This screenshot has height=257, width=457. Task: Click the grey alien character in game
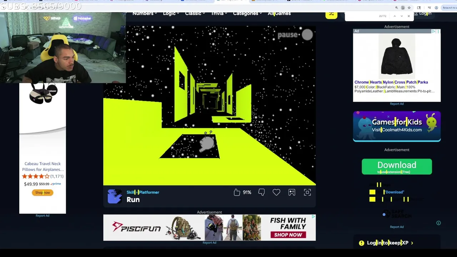click(207, 142)
